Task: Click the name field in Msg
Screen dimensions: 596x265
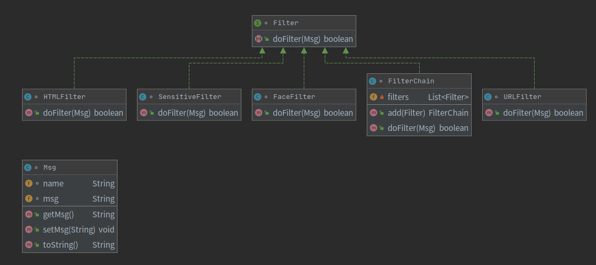Action: point(53,183)
